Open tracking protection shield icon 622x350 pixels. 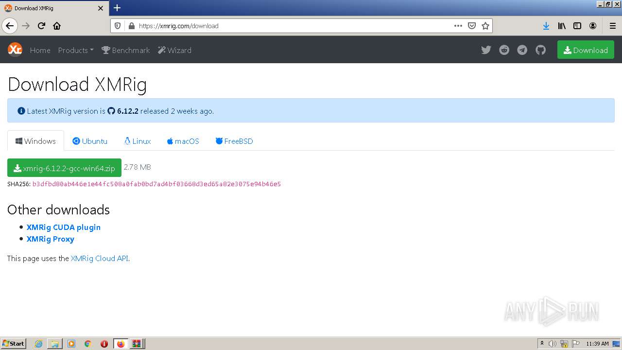tap(118, 26)
